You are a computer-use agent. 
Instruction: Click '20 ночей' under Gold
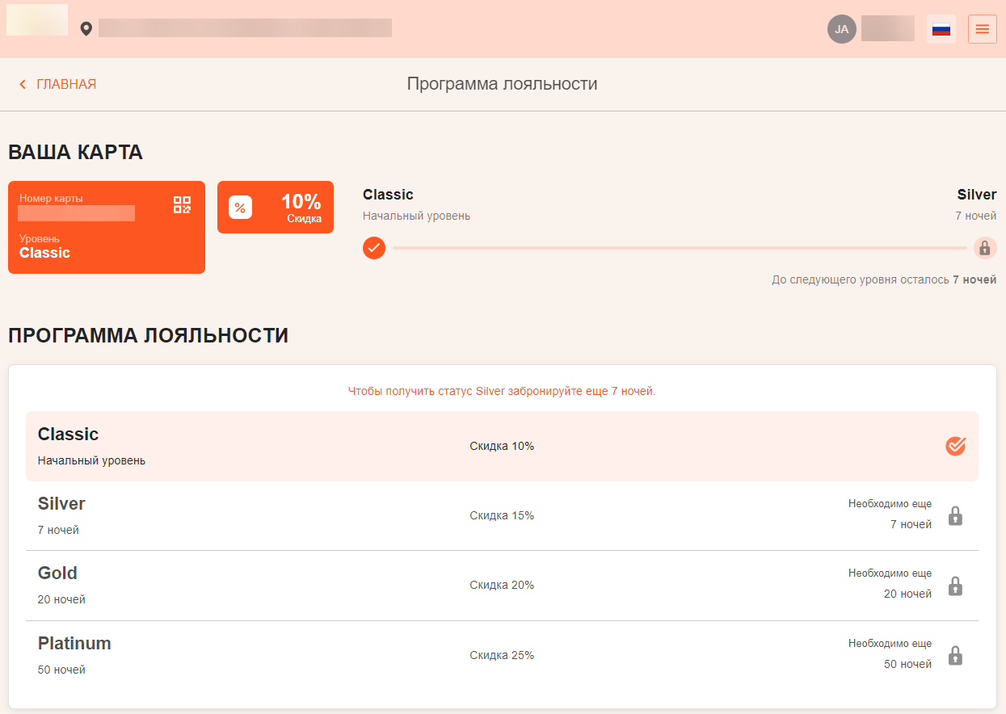point(61,599)
